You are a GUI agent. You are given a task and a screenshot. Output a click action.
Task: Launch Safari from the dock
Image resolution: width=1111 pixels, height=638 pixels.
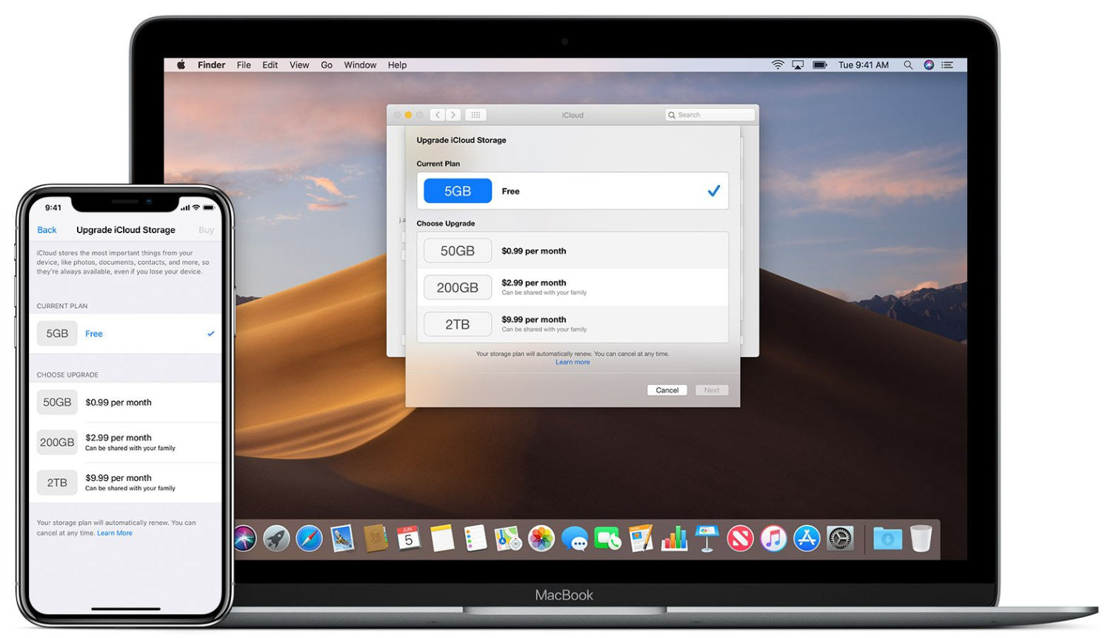coord(310,539)
